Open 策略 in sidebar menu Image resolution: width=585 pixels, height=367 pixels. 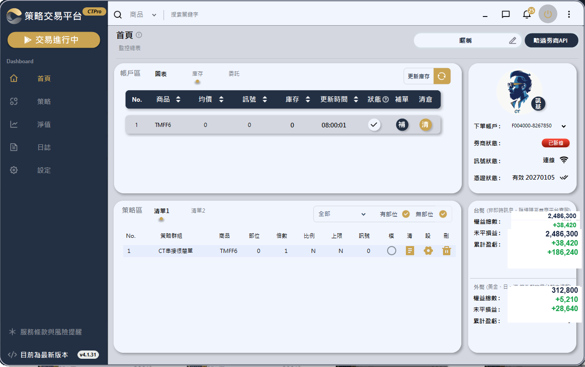[44, 101]
